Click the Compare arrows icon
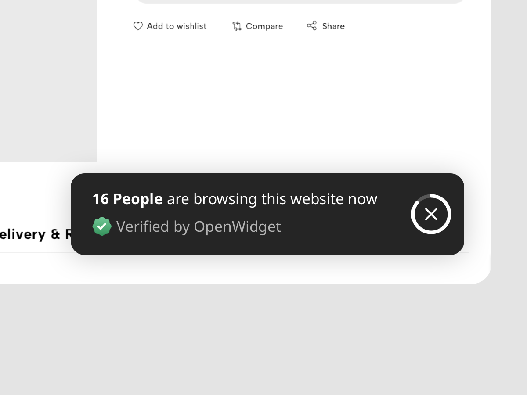This screenshot has height=395, width=527. click(x=237, y=26)
